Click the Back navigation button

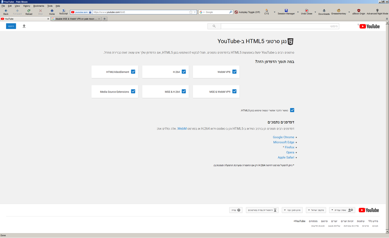pyautogui.click(x=6, y=12)
